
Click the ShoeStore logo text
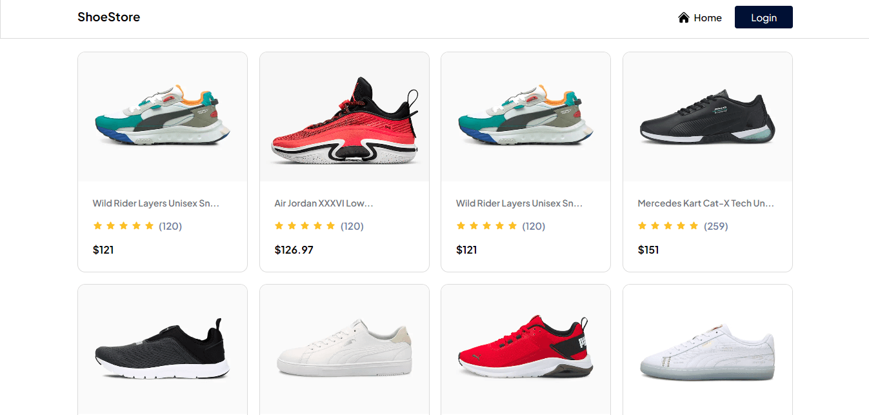108,17
